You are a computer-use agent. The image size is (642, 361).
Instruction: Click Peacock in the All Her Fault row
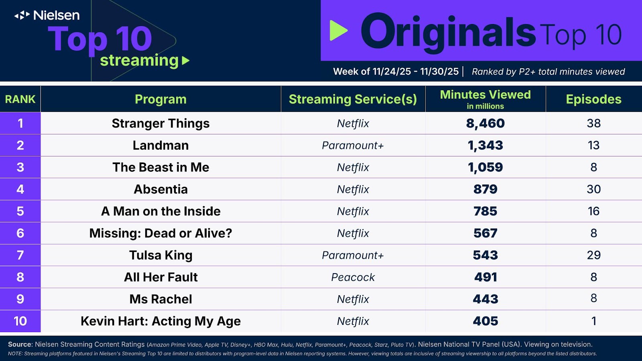(x=353, y=277)
